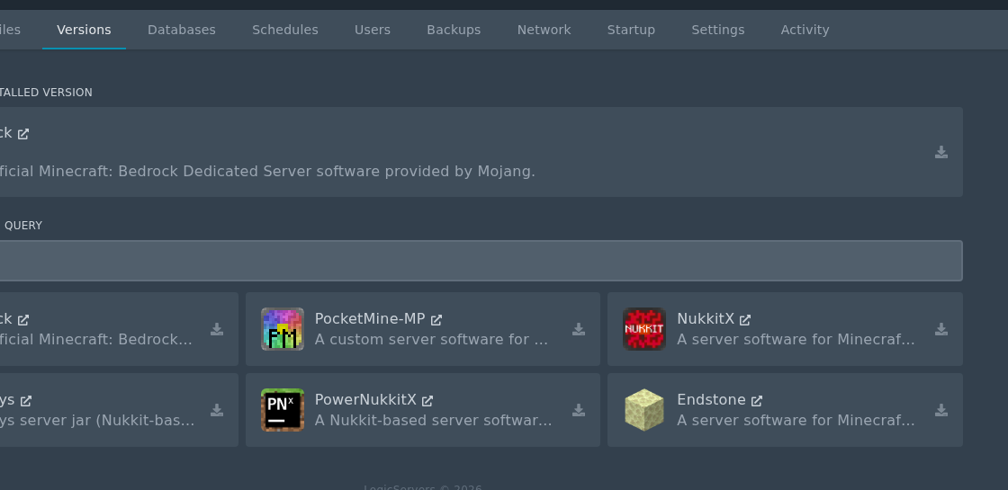Open the Schedules tab
The height and width of the screenshot is (490, 1008).
284,30
